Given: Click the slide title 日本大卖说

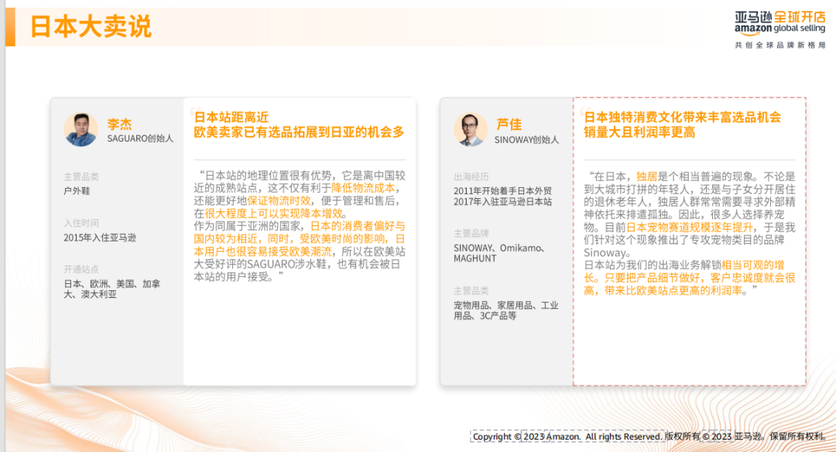Looking at the screenshot, I should [x=91, y=26].
